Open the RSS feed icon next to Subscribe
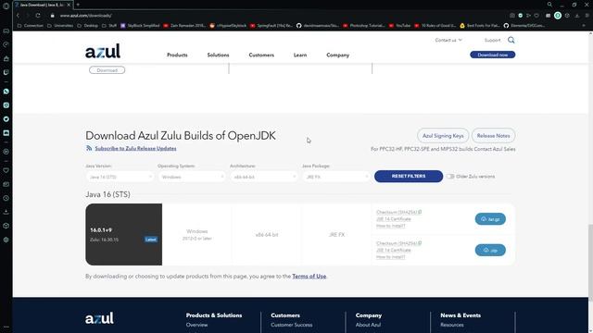Screen dimensions: 593x333 tap(89, 148)
